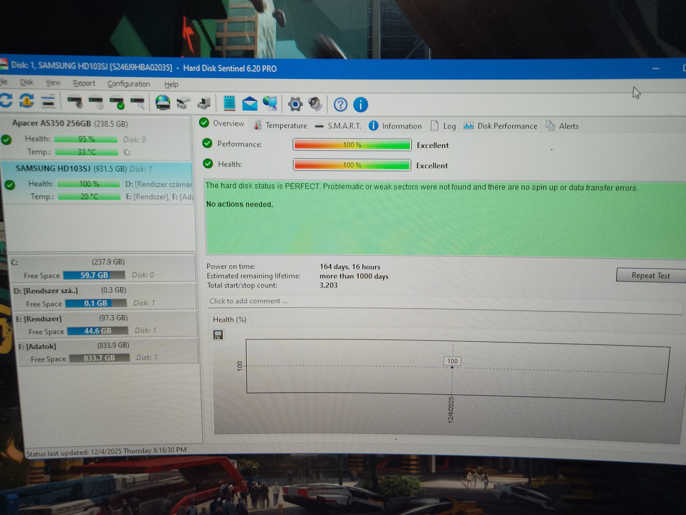Click the gray disk drives toolbar icon
686x515 pixels.
(183, 103)
